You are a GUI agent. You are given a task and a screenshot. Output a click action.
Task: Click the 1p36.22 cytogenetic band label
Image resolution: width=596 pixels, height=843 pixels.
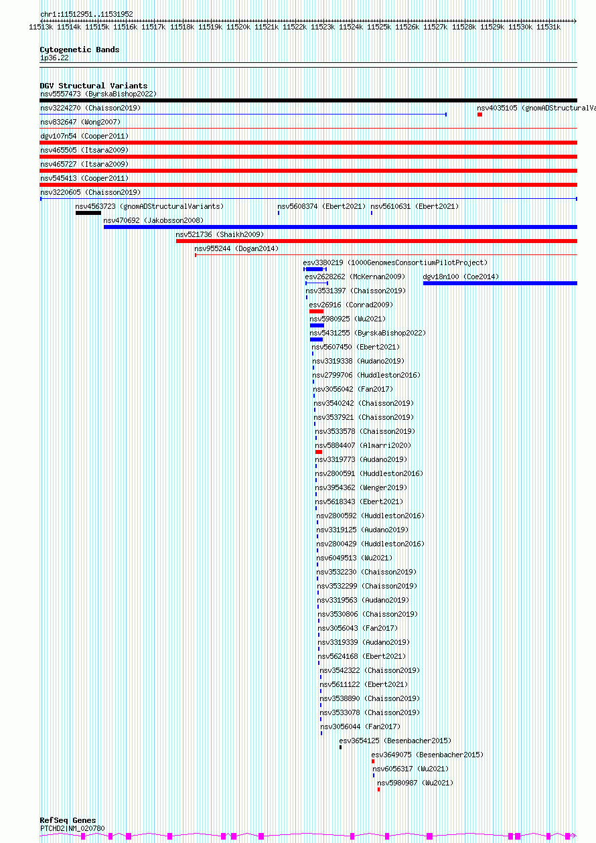pyautogui.click(x=54, y=58)
